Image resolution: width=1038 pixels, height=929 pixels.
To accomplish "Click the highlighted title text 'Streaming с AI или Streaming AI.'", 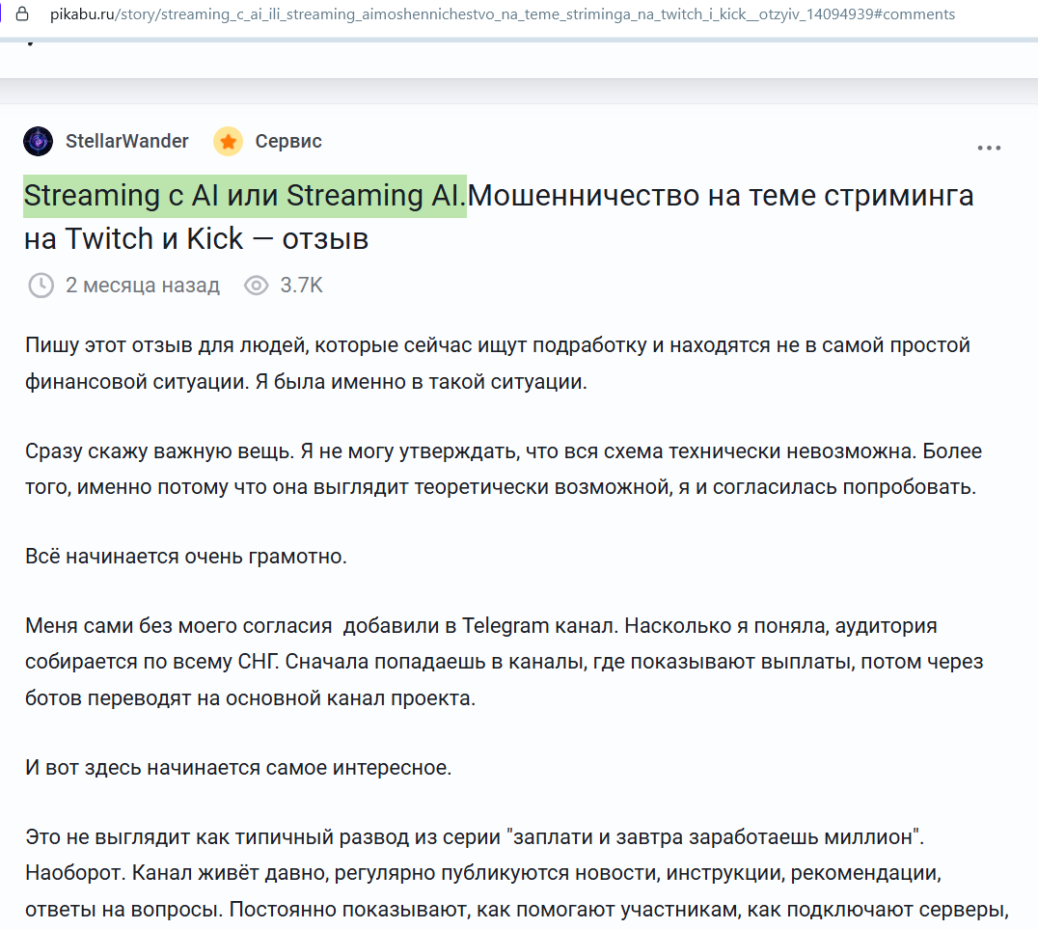I will 245,196.
